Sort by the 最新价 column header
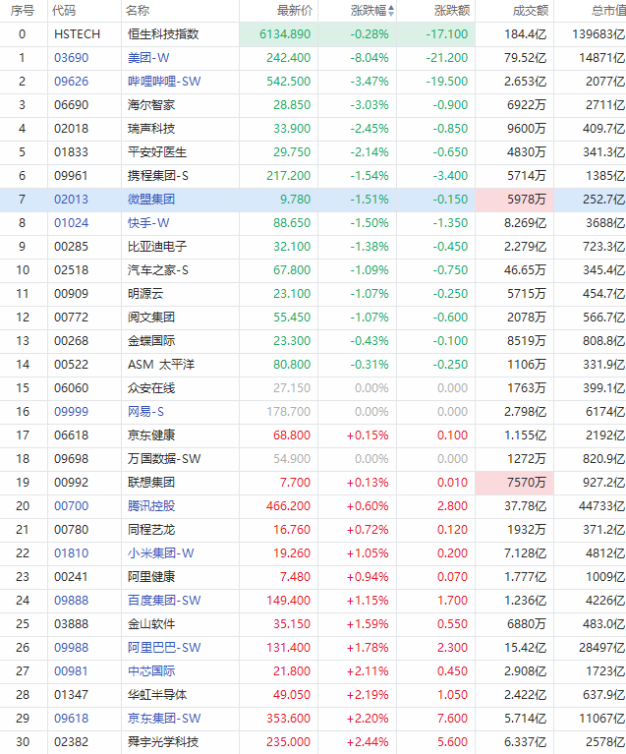The height and width of the screenshot is (754, 626). point(295,11)
